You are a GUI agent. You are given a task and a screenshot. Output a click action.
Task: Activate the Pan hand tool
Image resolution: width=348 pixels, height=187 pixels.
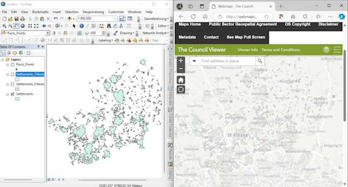coord(16,26)
